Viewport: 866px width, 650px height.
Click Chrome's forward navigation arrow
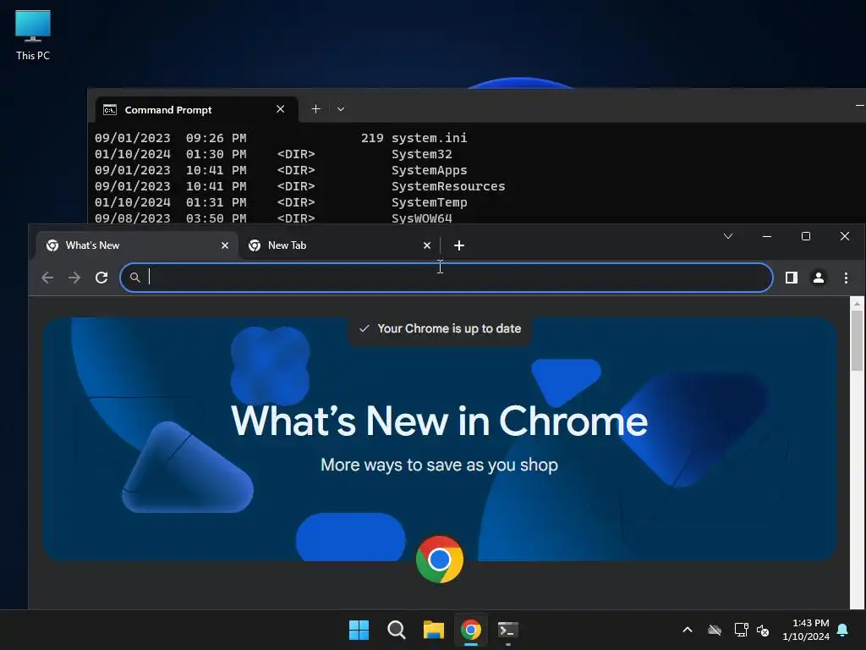pyautogui.click(x=74, y=278)
